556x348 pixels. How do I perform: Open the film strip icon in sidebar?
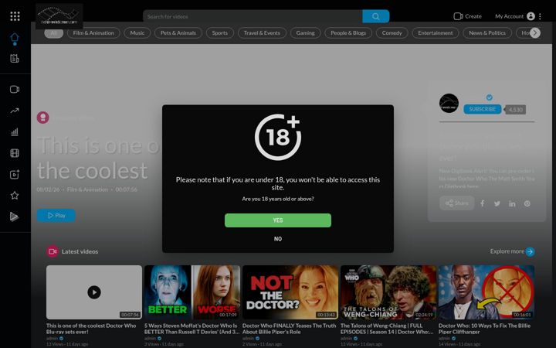(15, 153)
